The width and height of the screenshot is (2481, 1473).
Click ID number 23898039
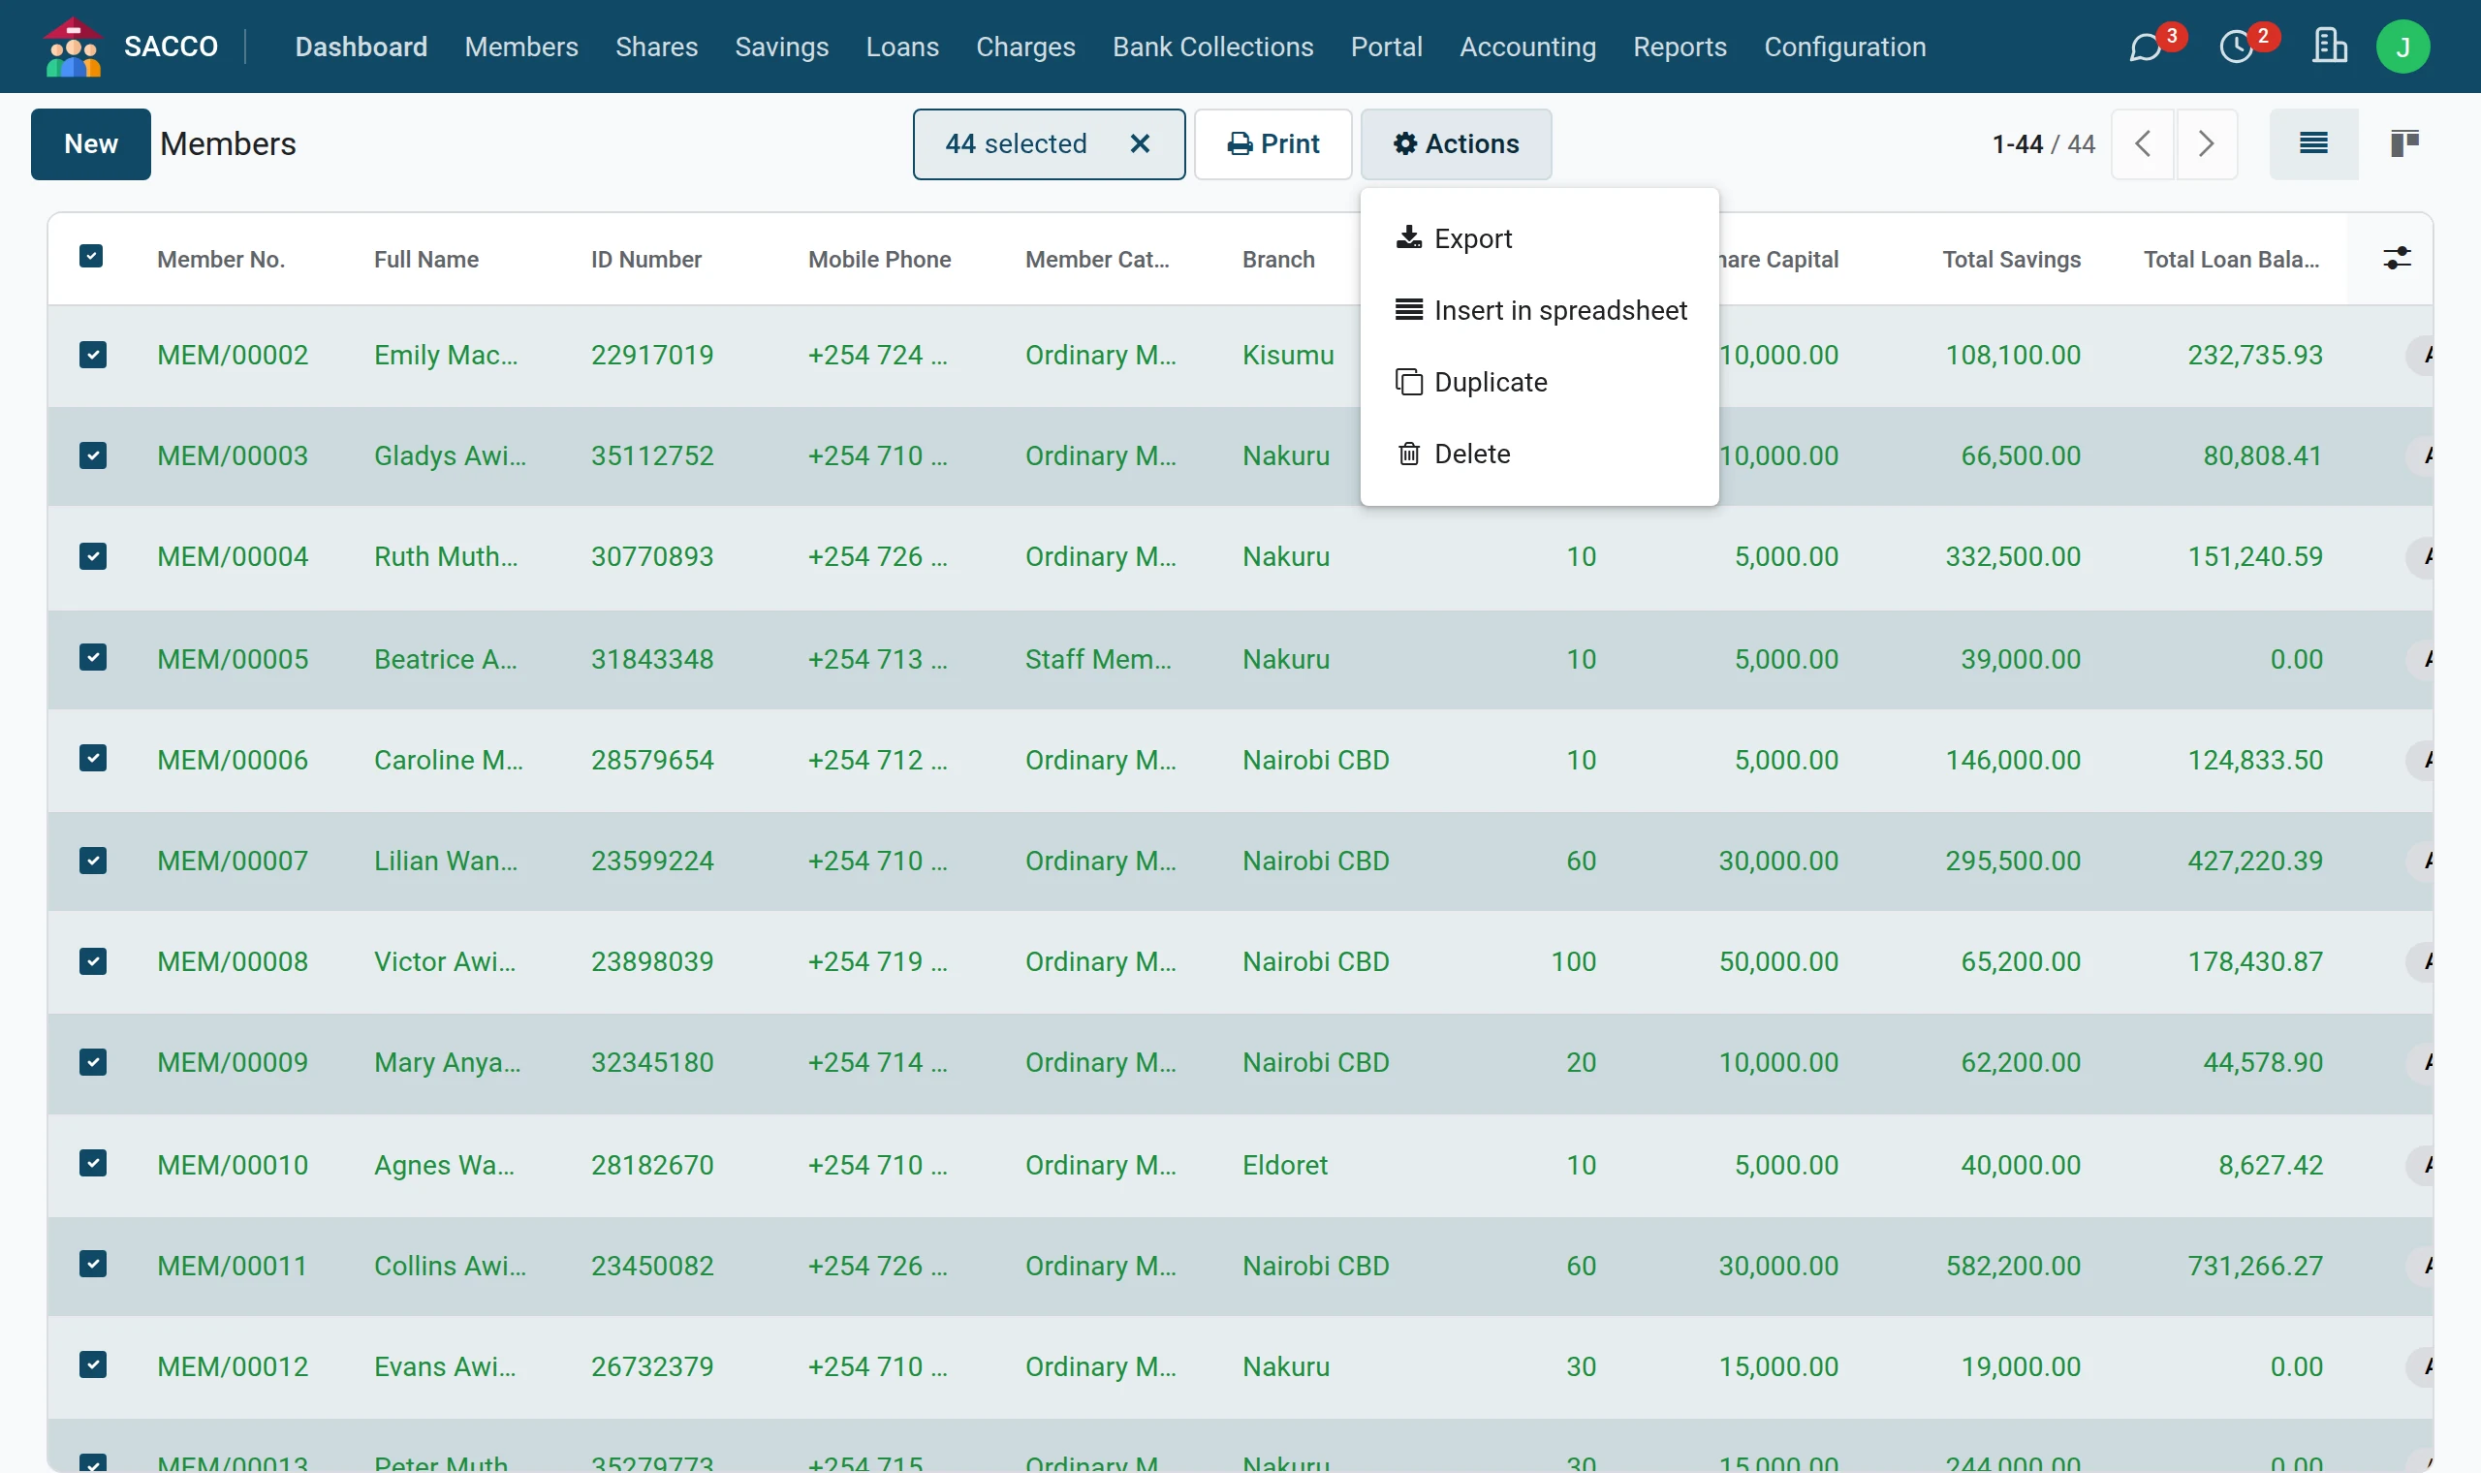point(652,962)
